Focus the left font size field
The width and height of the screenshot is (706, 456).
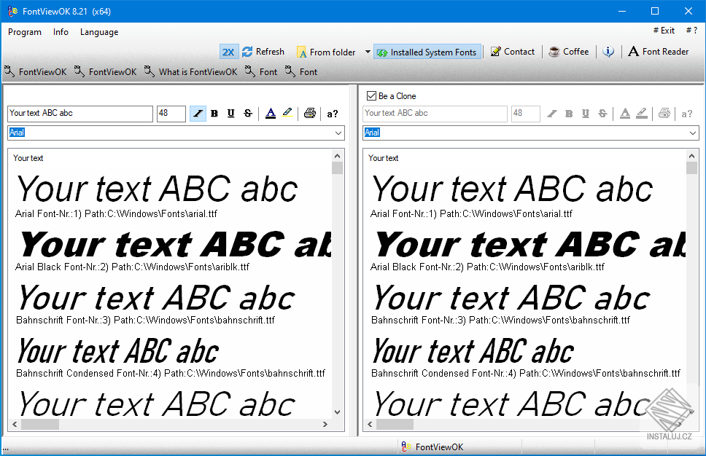click(171, 114)
